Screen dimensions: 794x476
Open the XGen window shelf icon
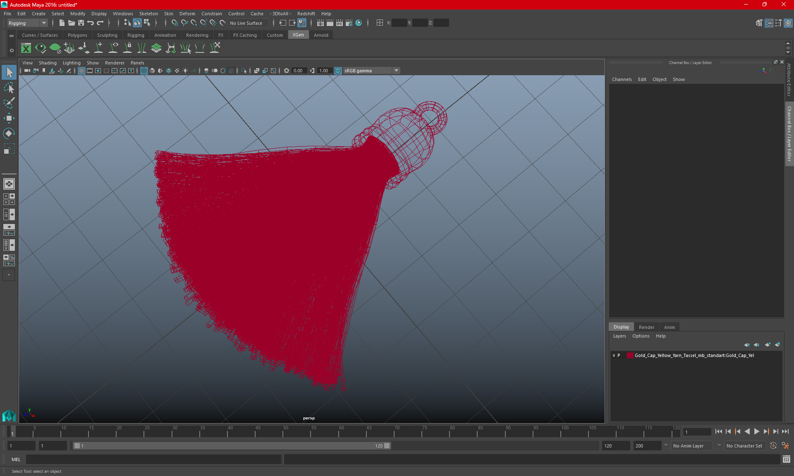[x=26, y=48]
